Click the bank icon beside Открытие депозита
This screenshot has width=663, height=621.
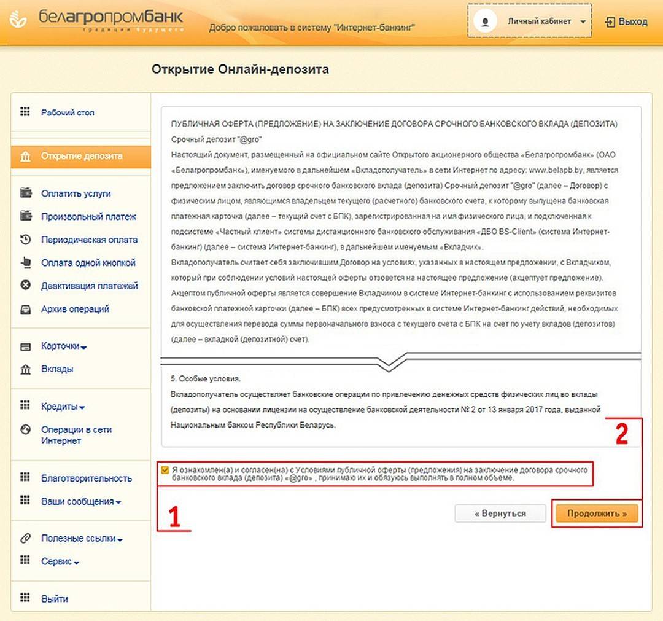25,157
